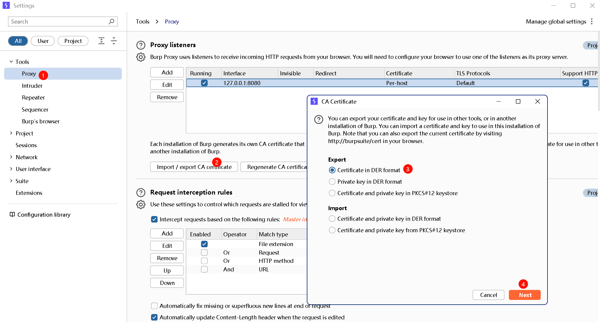Image resolution: width=600 pixels, height=322 pixels.
Task: Expand the Network settings node
Action: [x=11, y=157]
